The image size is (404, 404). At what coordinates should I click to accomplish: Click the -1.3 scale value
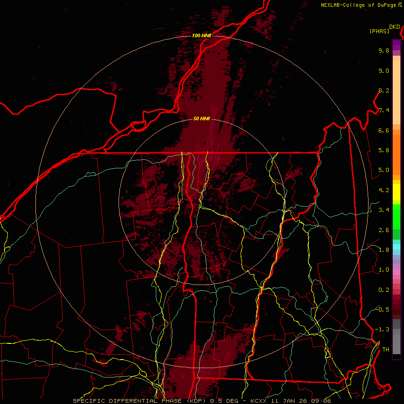click(382, 330)
